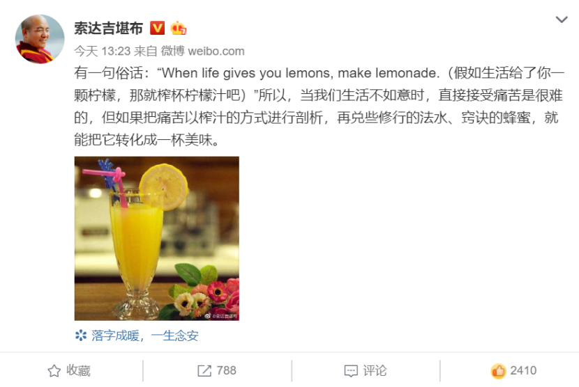The height and width of the screenshot is (387, 579).
Task: Click the orange verified V badge
Action: (157, 28)
